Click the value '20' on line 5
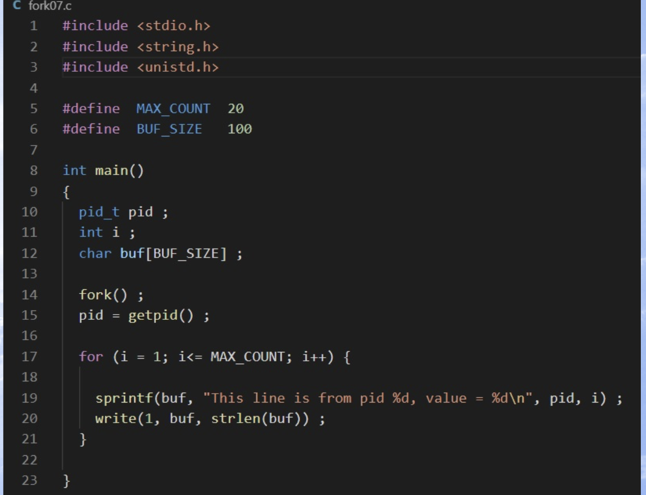The image size is (646, 495). (x=236, y=109)
